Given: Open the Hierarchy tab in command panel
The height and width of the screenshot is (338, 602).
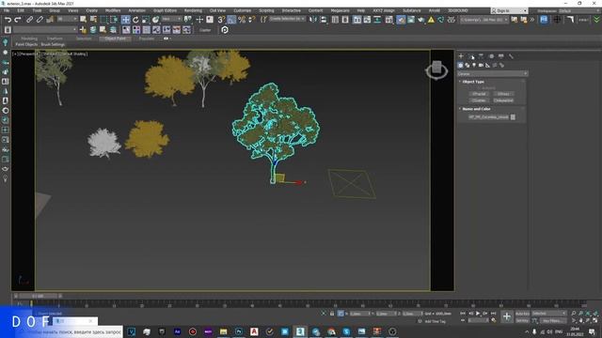Looking at the screenshot, I should point(481,56).
